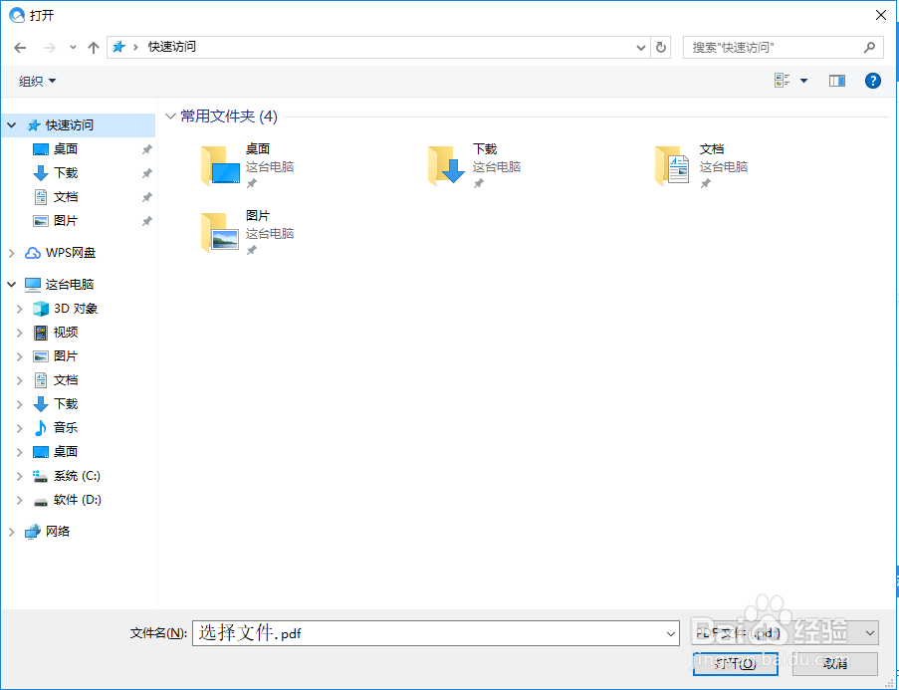Click the view options dropdown arrow
Image resolution: width=899 pixels, height=690 pixels.
(x=803, y=80)
